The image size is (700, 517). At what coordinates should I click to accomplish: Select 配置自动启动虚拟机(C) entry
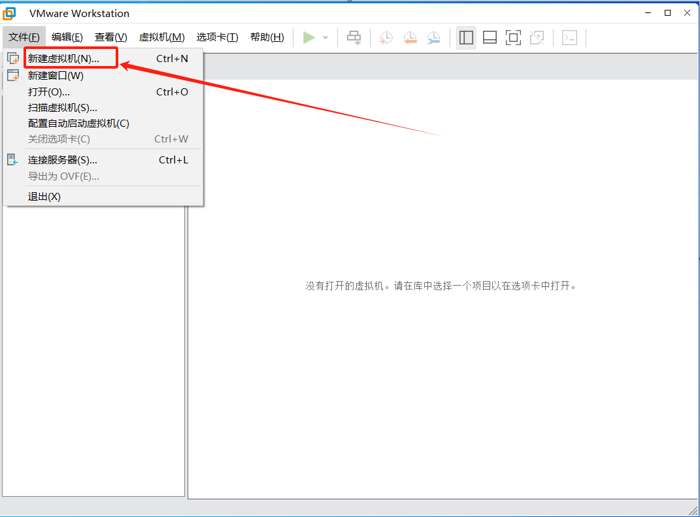pos(103,124)
